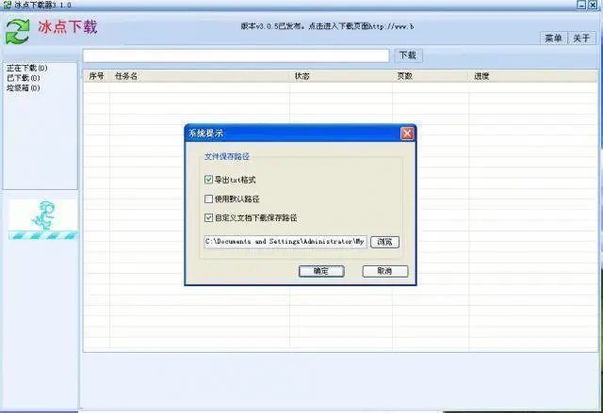Click the running figure animation image
603x413 pixels.
point(43,219)
